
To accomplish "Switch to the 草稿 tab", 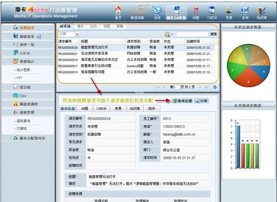I will 120,26.
